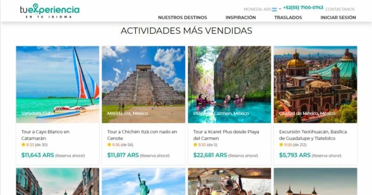Click star rating of Xcaret Plus tour
Image resolution: width=372 pixels, height=195 pixels.
point(205,144)
